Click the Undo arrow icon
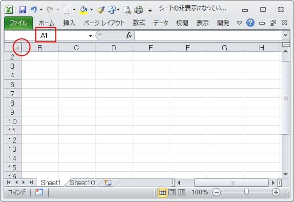Viewport: 294px width, 202px height. [33, 9]
